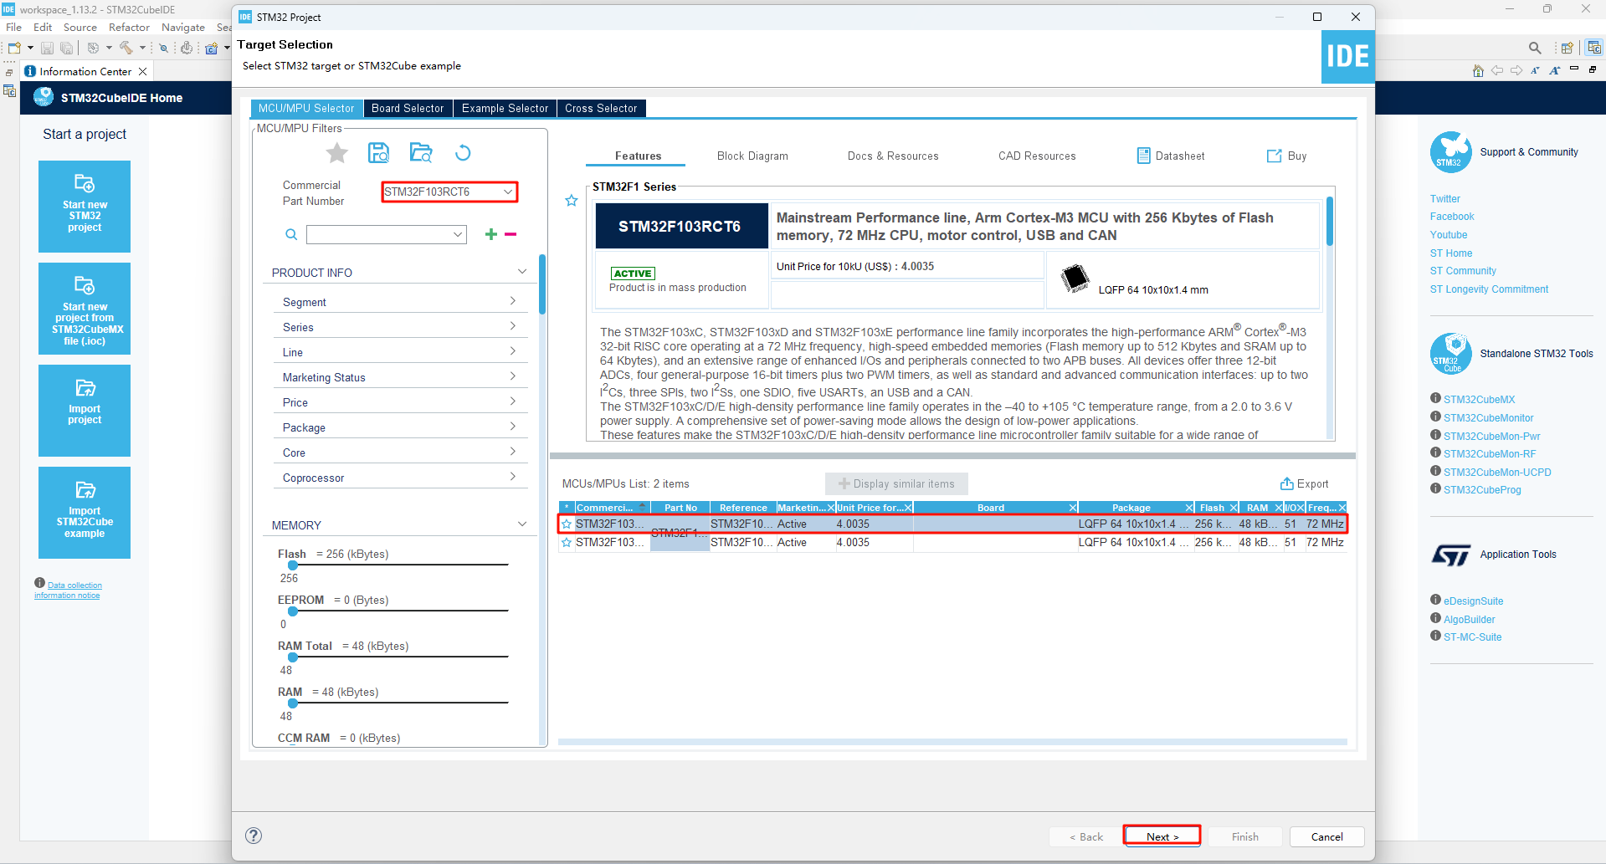
Task: Expand the Line filter
Action: (513, 351)
